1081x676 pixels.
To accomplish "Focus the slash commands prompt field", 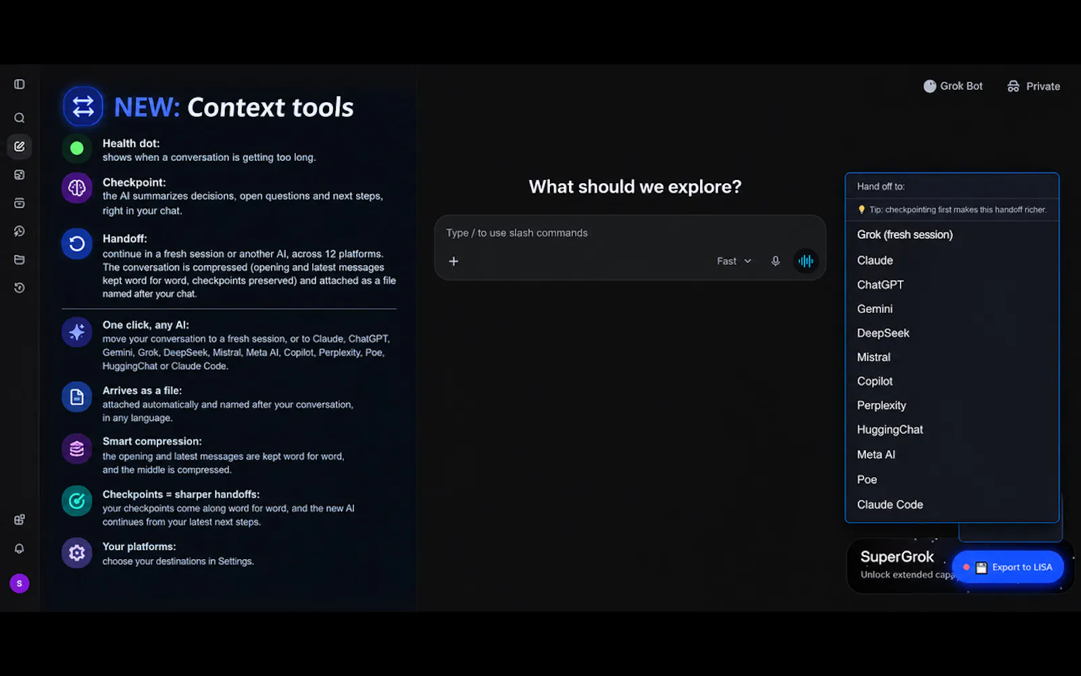I will [x=630, y=233].
